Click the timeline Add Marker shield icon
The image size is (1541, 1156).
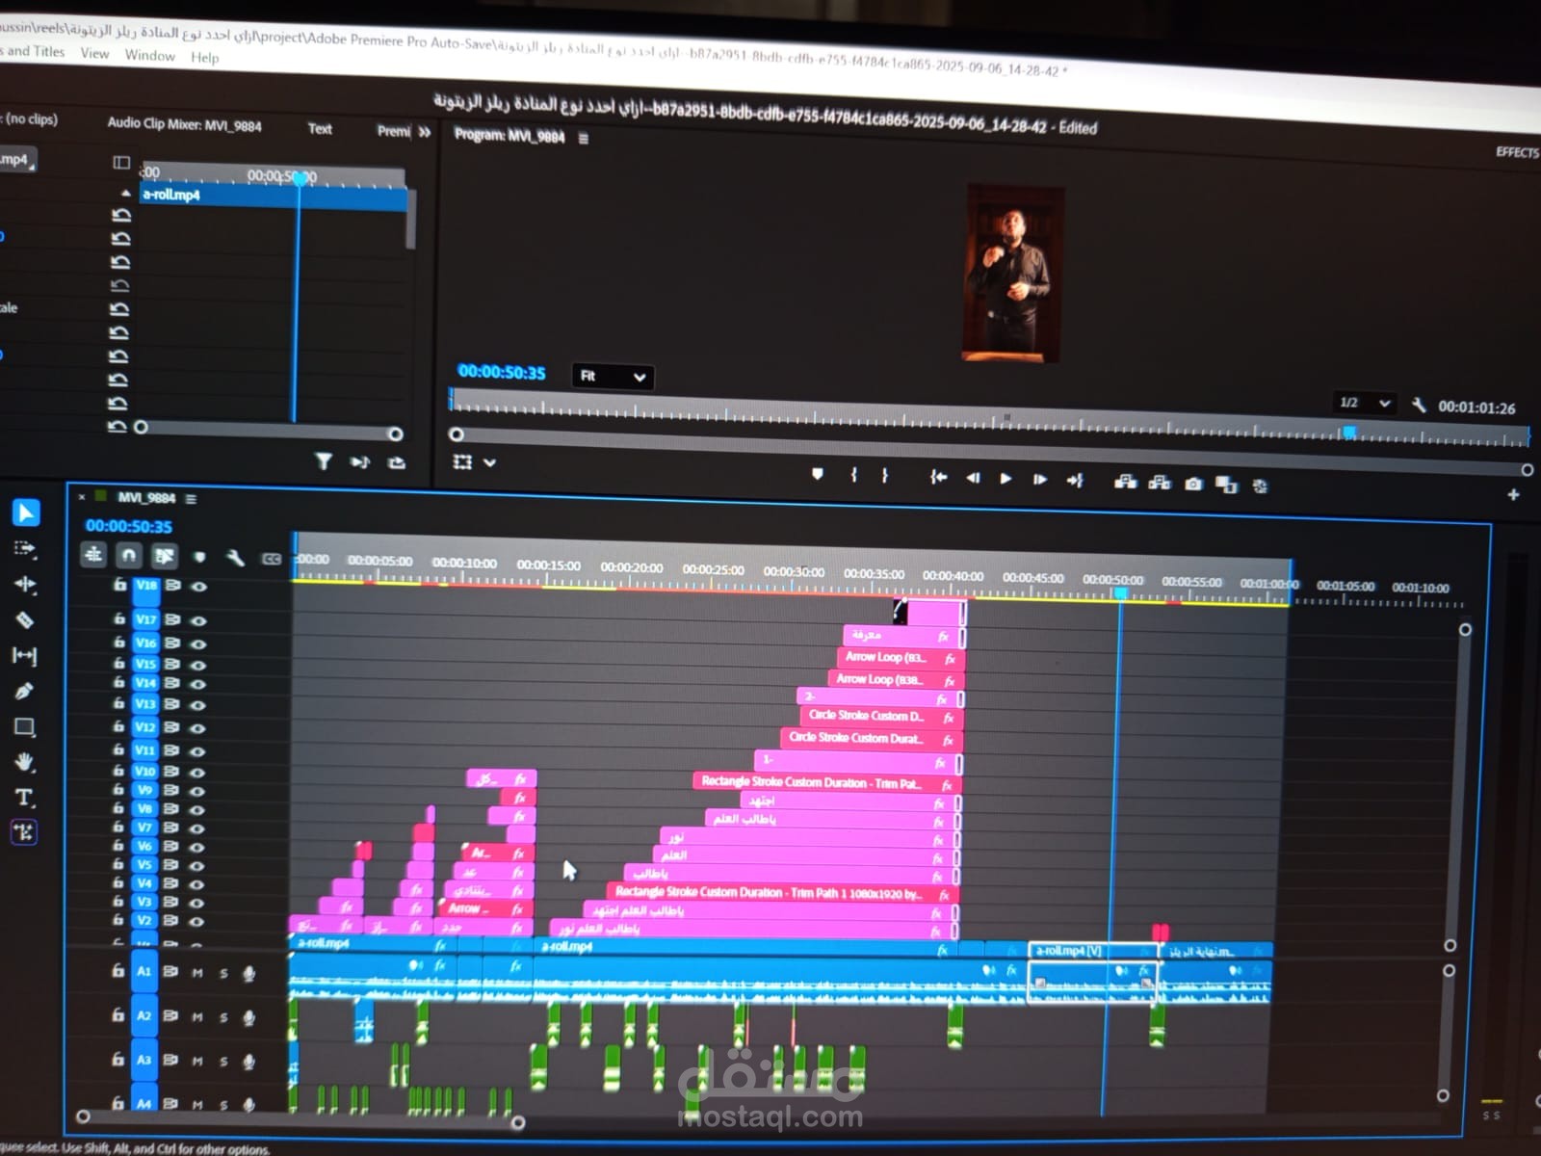click(199, 557)
